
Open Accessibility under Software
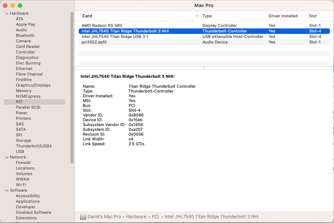[x=28, y=196]
